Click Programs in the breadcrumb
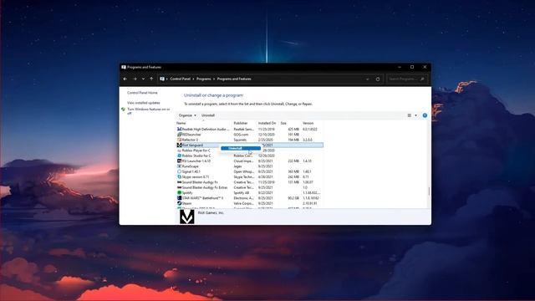Viewport: 535px width, 301px height. [204, 79]
